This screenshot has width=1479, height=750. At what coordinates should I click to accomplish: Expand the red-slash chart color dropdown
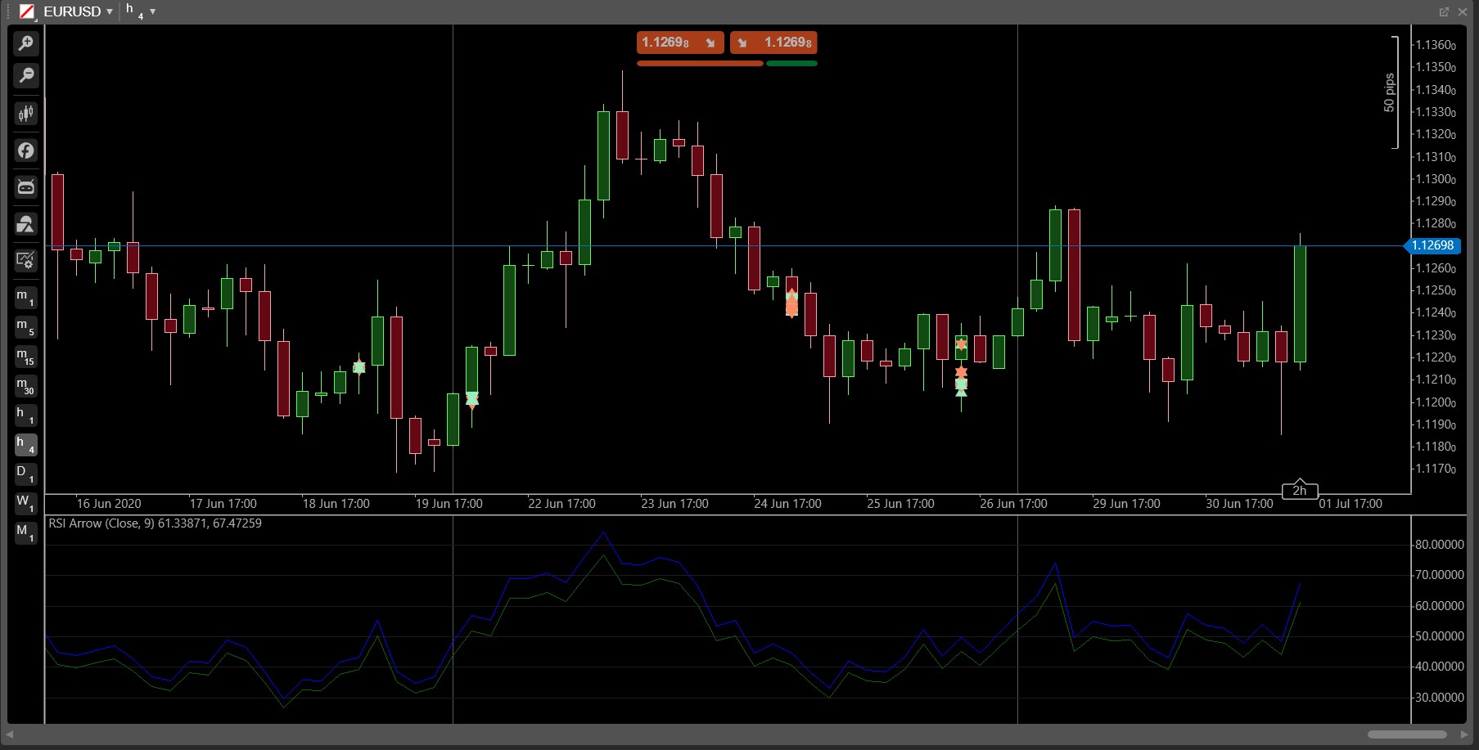(x=28, y=11)
